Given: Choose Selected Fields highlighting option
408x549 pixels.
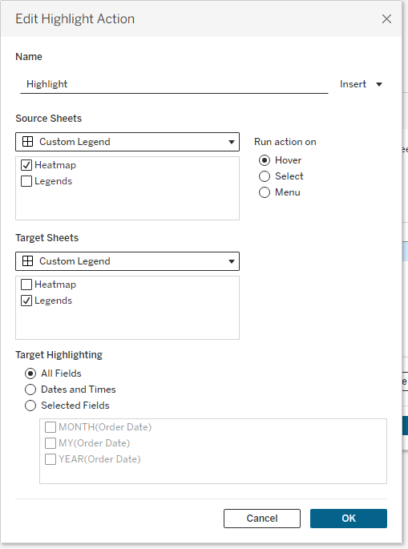Looking at the screenshot, I should click(x=30, y=406).
